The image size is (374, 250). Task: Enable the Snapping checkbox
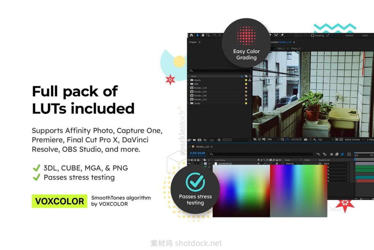(313, 36)
